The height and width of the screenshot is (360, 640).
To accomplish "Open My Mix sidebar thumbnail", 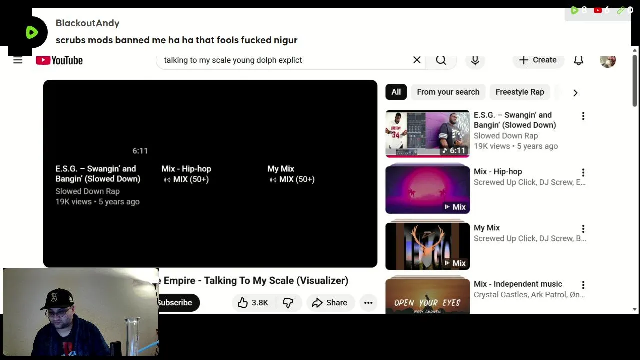I will [x=428, y=246].
